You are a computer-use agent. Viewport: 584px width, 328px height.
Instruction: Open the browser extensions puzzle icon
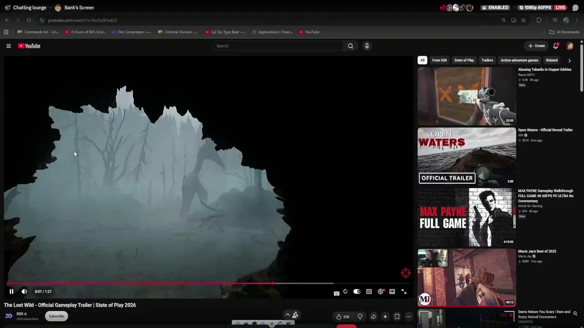(539, 20)
